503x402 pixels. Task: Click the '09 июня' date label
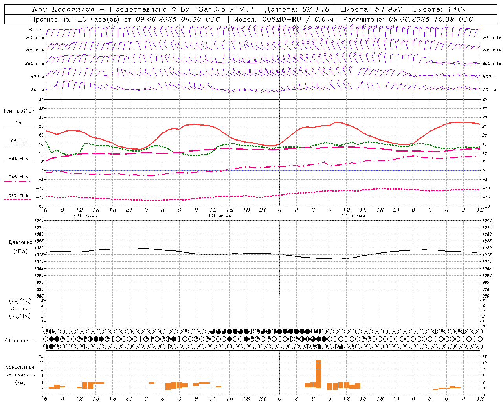pos(86,216)
